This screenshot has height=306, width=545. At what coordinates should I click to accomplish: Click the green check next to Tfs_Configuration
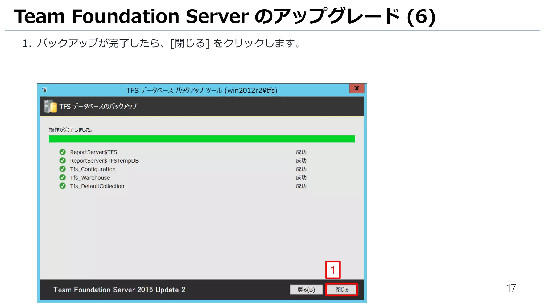[x=63, y=169]
